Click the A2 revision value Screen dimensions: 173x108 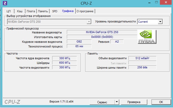pyautogui.click(x=117, y=41)
